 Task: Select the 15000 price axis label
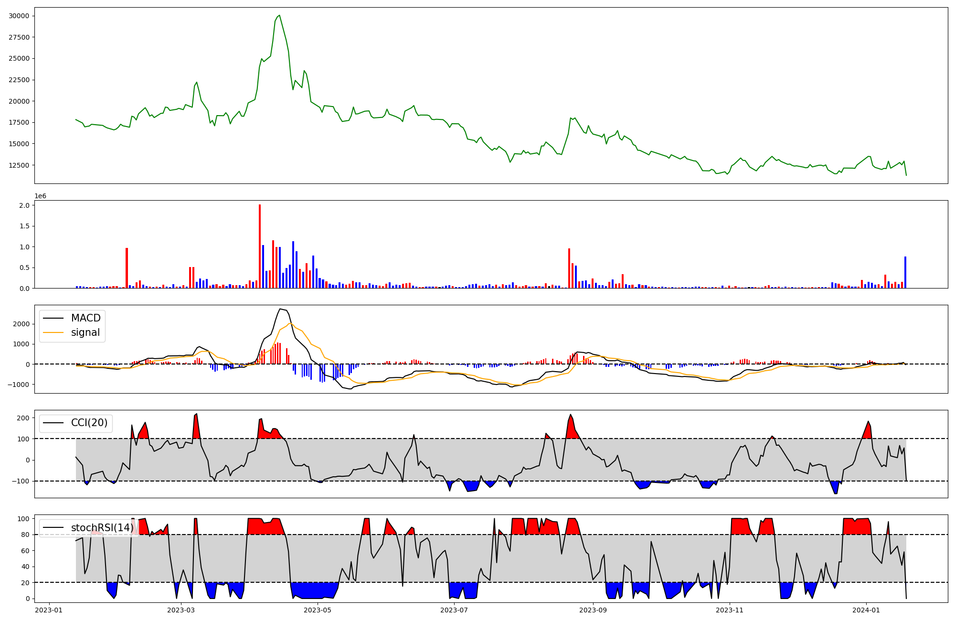click(x=19, y=144)
